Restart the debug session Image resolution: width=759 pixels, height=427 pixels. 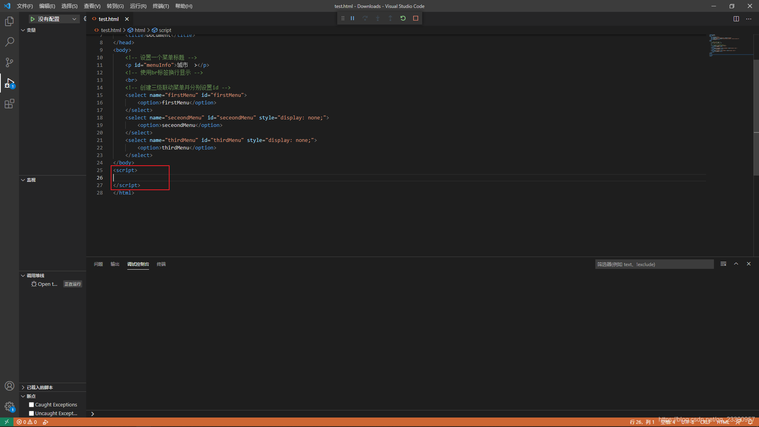click(x=403, y=18)
